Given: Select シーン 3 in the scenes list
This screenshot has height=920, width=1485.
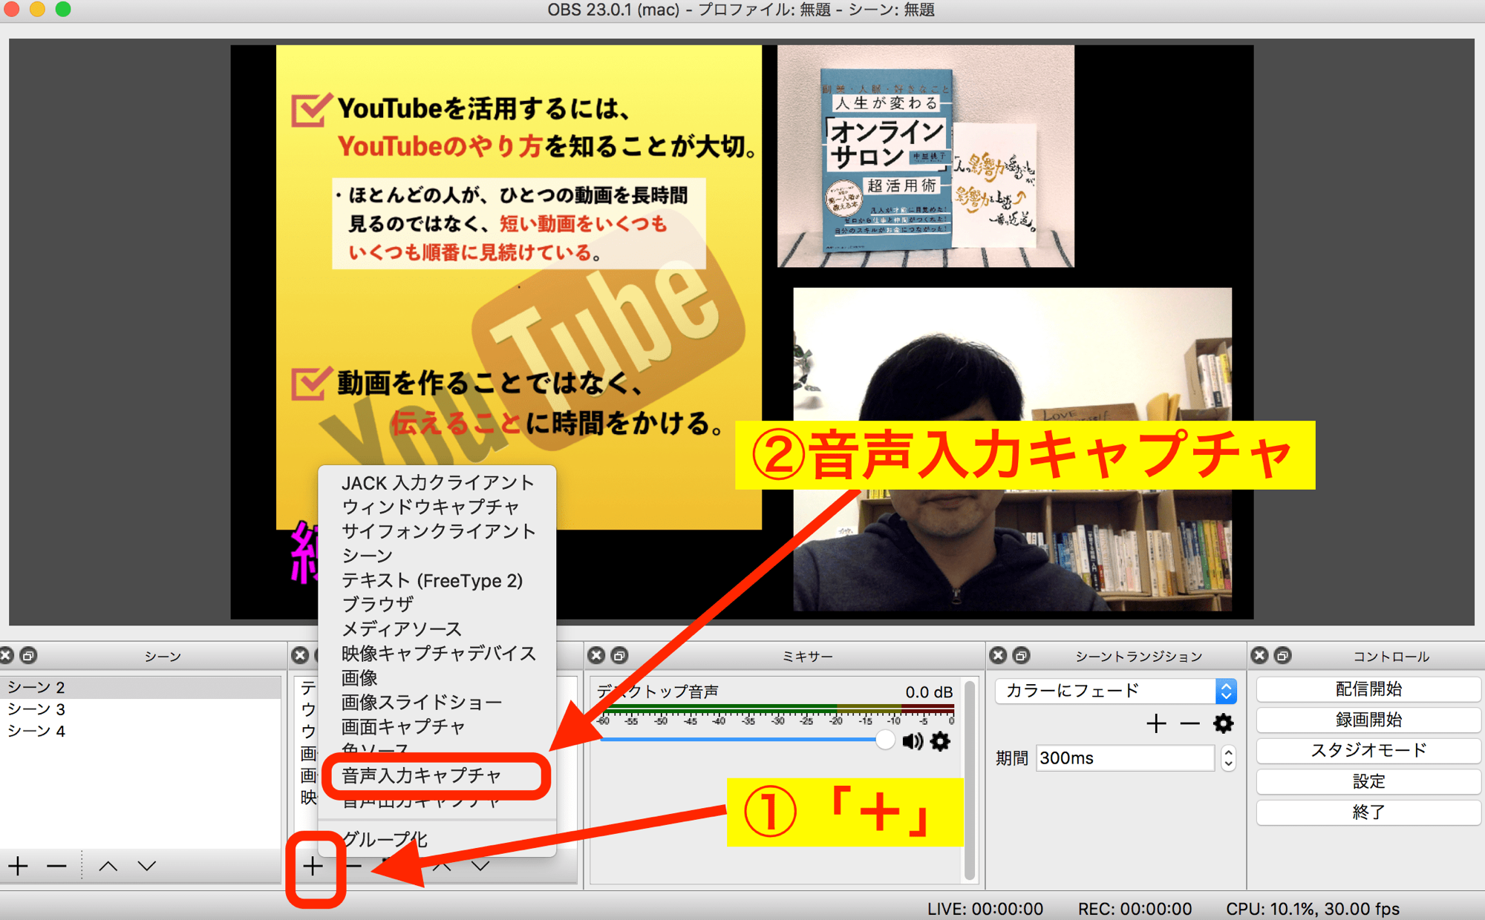Looking at the screenshot, I should coord(140,709).
